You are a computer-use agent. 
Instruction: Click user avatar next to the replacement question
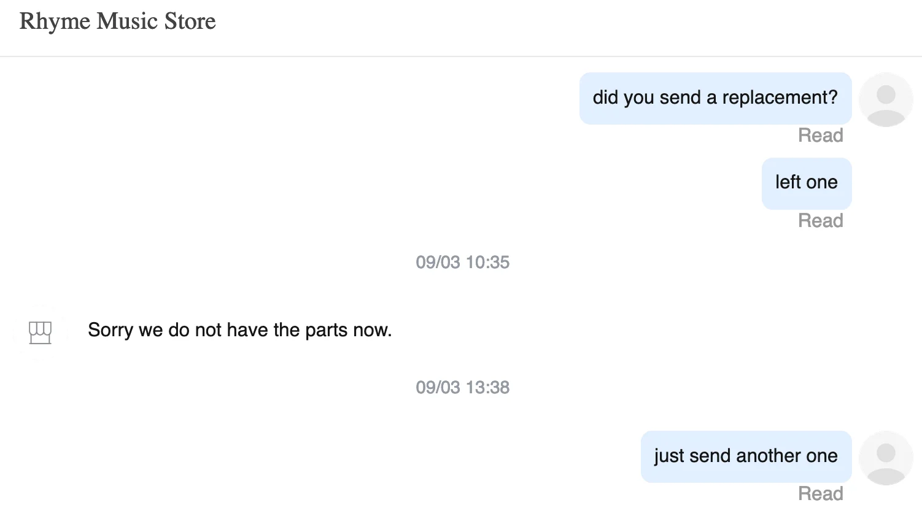pos(885,99)
